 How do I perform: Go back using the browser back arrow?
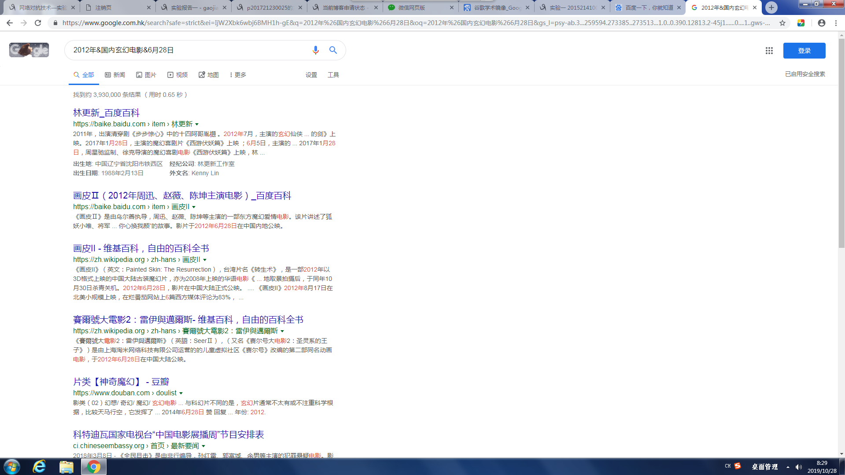(10, 23)
